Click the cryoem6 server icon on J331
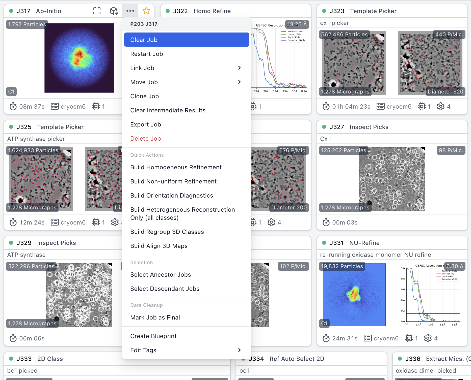Screen dimensions: 471x380 (368, 338)
